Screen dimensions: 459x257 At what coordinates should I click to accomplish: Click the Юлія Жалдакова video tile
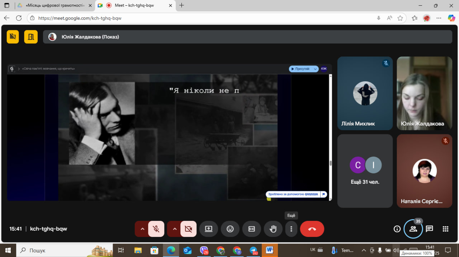[x=424, y=93]
